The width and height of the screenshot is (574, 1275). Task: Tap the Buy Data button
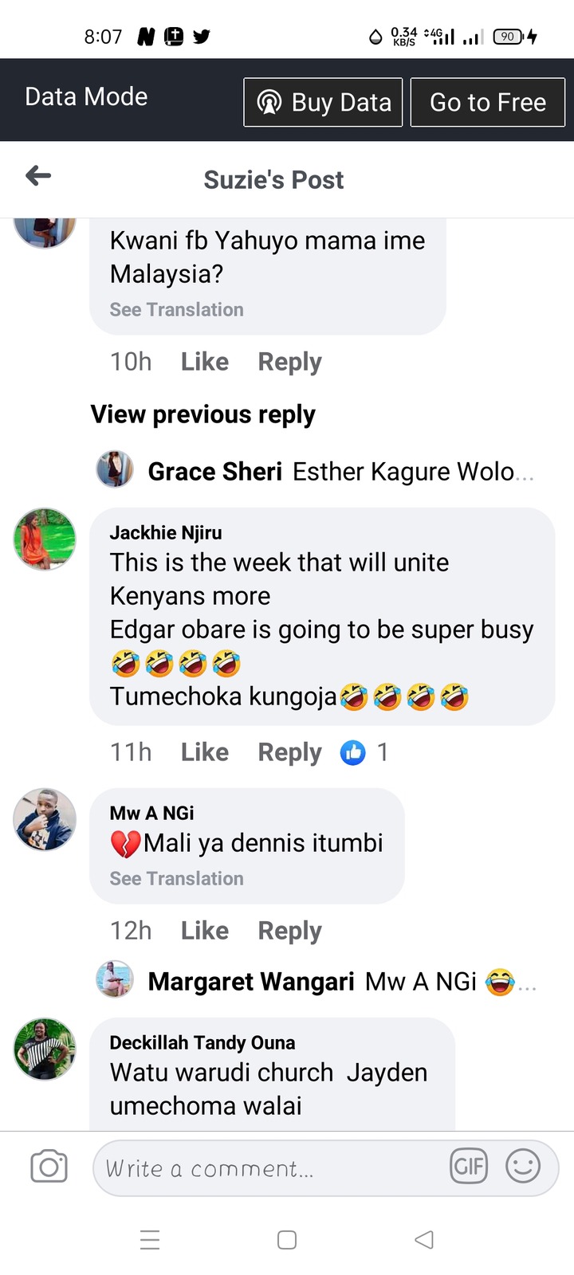click(x=323, y=102)
